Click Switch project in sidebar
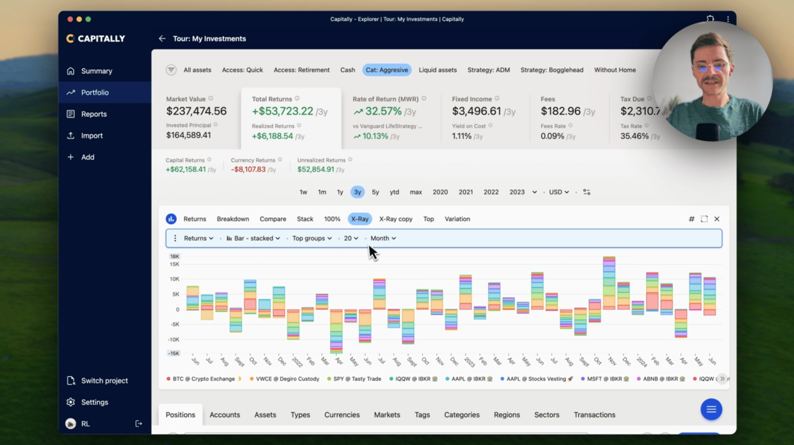Image resolution: width=794 pixels, height=445 pixels. [x=104, y=381]
